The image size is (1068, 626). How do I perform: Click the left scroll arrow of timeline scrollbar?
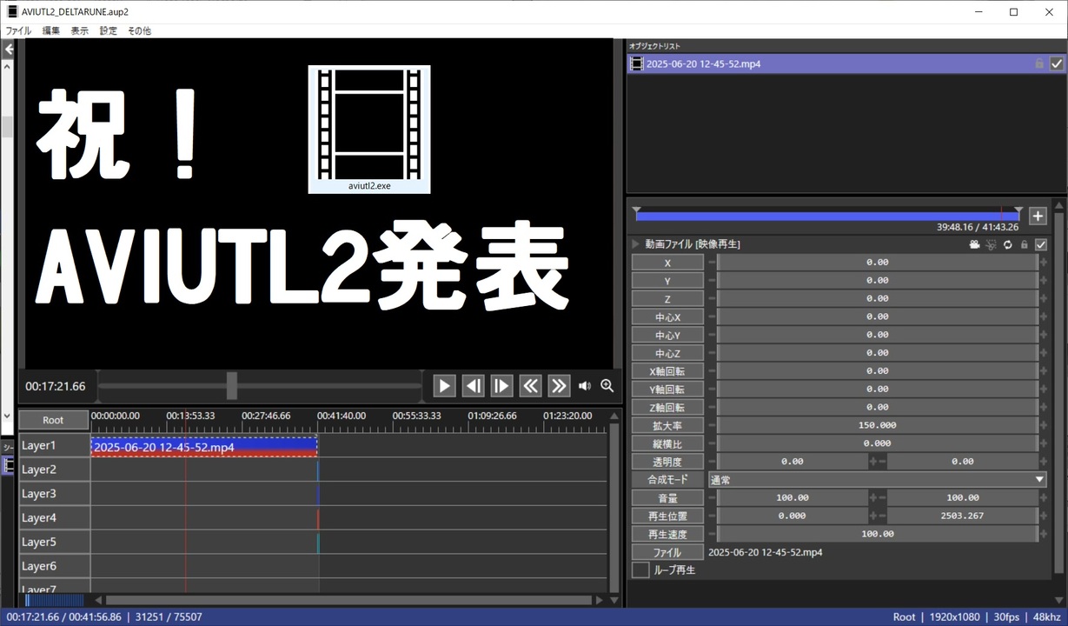coord(98,600)
